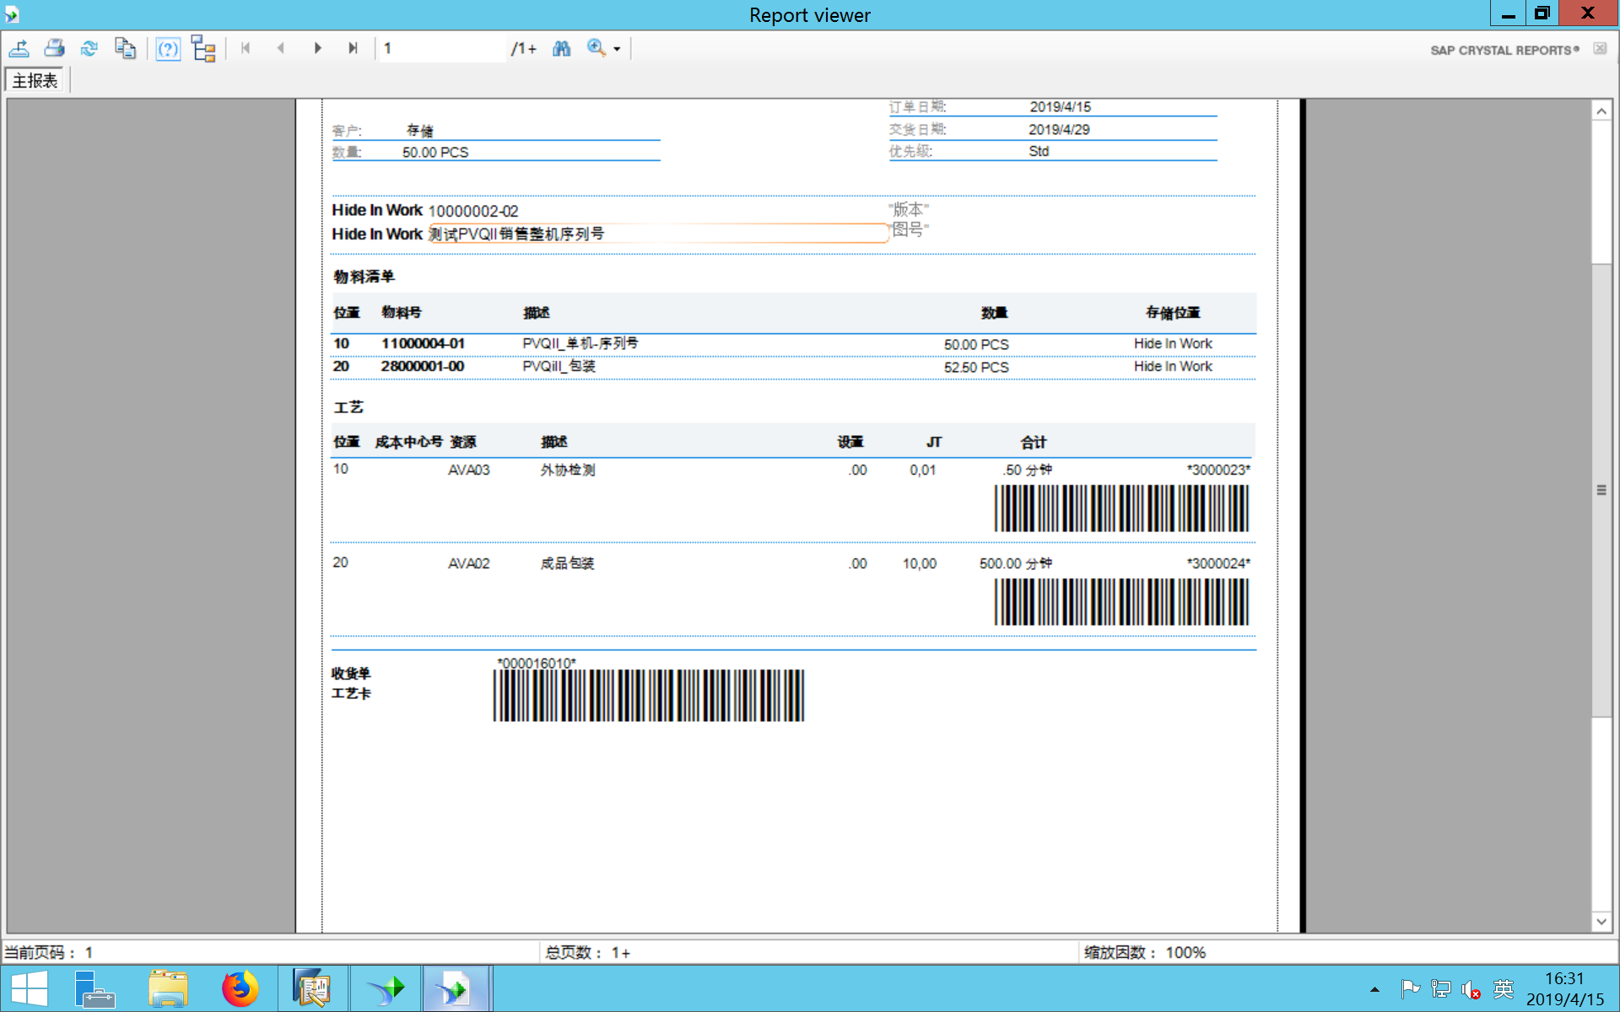Click material number 11000004-01
This screenshot has height=1012, width=1620.
(x=423, y=343)
